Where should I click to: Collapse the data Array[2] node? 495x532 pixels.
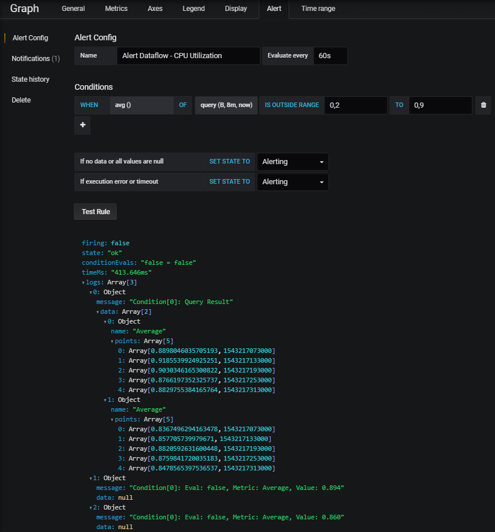point(97,311)
